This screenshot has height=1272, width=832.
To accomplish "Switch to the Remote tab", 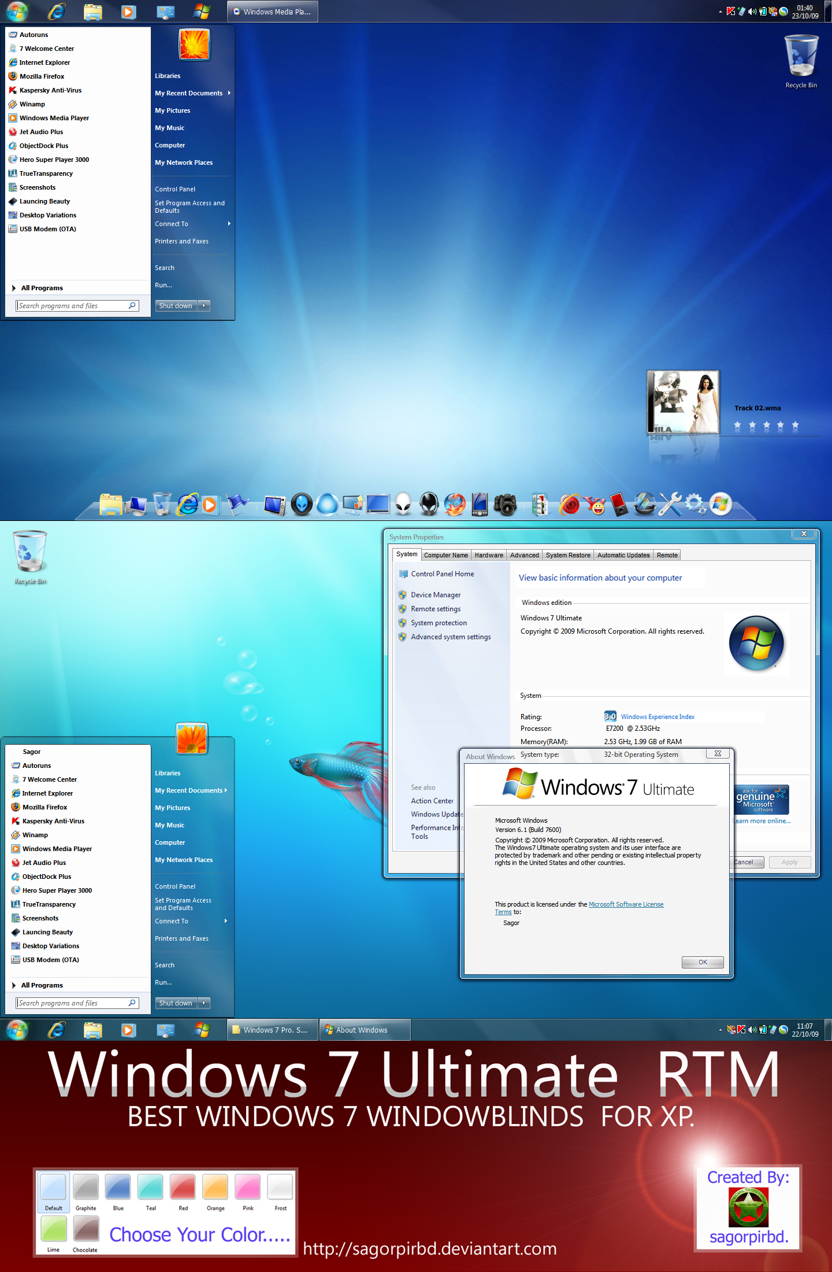I will (667, 555).
